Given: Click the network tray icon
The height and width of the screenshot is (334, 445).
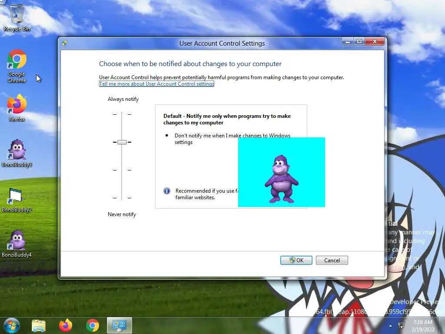Looking at the screenshot, I should tap(401, 325).
